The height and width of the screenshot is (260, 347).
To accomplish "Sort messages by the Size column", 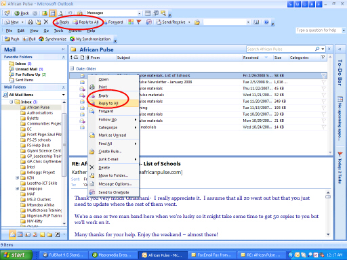I will [281, 58].
